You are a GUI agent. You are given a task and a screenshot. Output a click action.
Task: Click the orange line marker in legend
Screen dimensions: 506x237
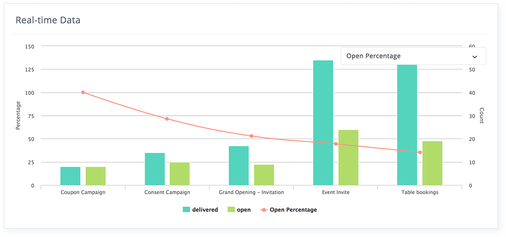(264, 210)
